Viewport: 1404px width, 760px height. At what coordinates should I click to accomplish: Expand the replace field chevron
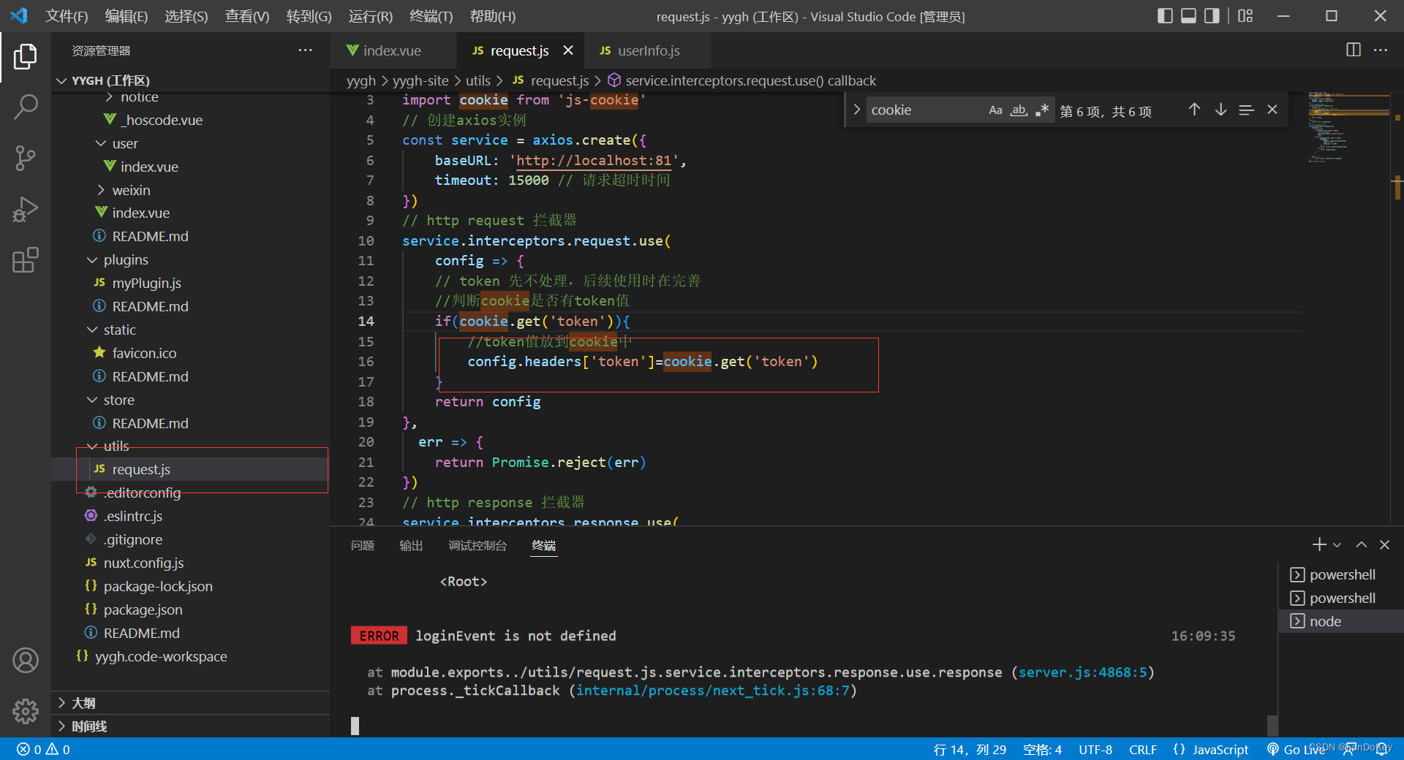point(856,110)
